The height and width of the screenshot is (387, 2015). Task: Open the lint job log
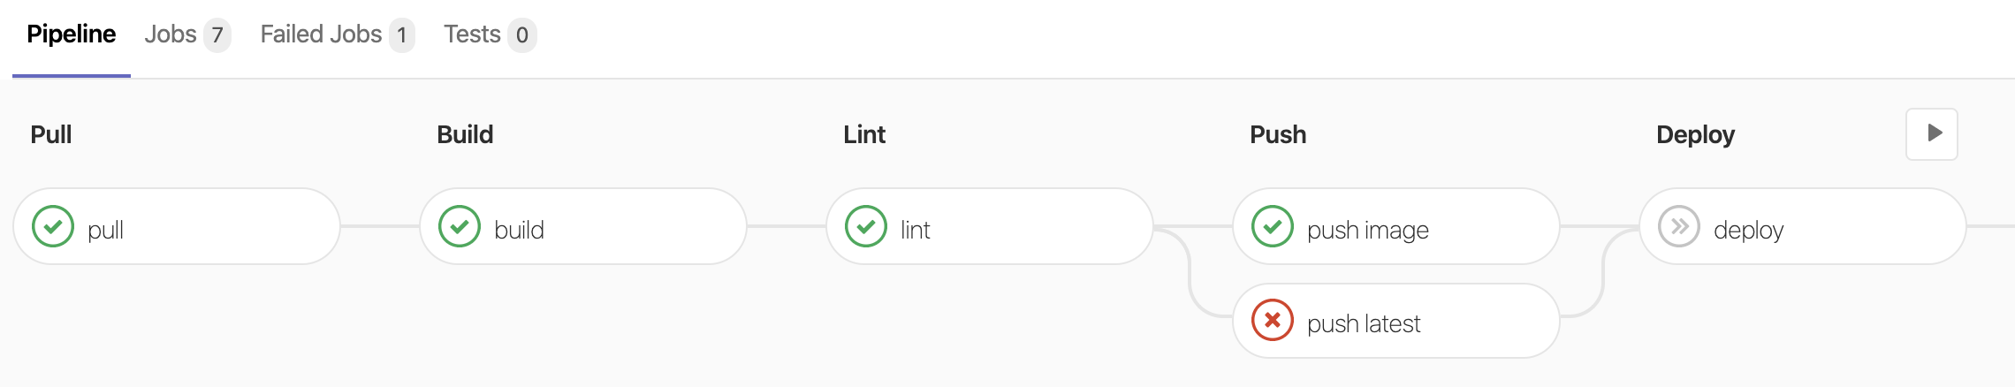pos(990,226)
